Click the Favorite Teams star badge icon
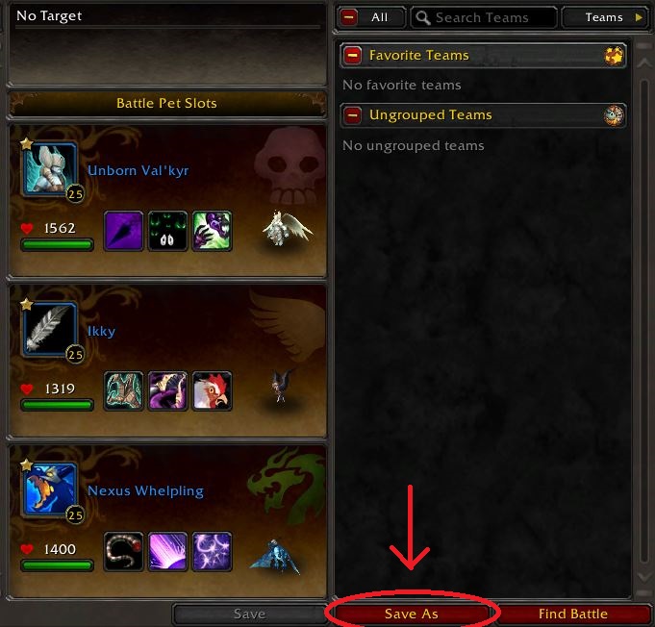Screen dimensions: 655x627 [614, 56]
